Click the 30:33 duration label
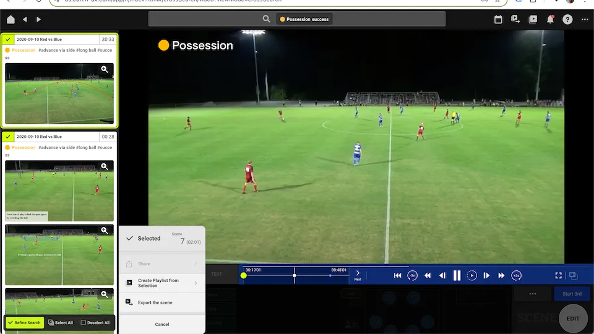This screenshot has height=334, width=594. click(x=108, y=40)
